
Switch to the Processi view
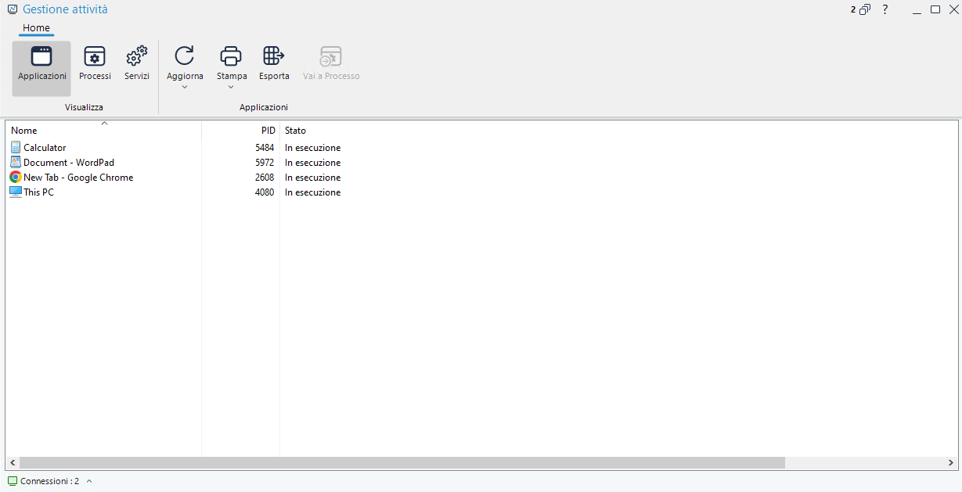pyautogui.click(x=95, y=57)
